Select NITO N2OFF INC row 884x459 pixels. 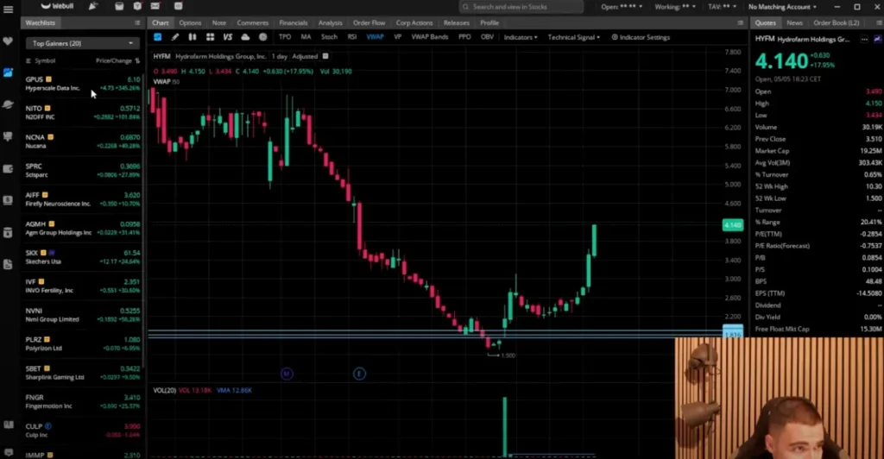point(83,113)
